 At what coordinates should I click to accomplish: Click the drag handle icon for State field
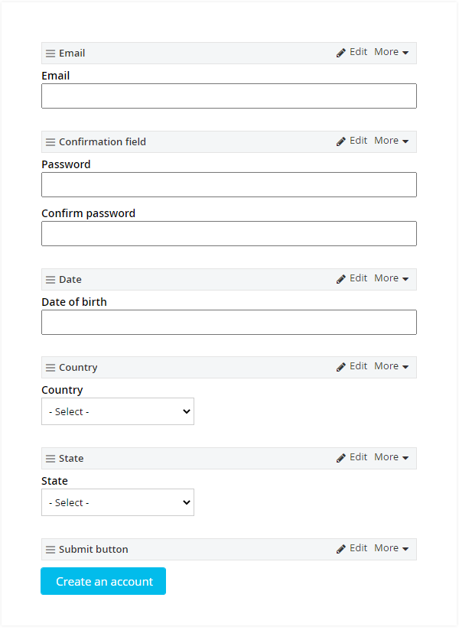[50, 459]
